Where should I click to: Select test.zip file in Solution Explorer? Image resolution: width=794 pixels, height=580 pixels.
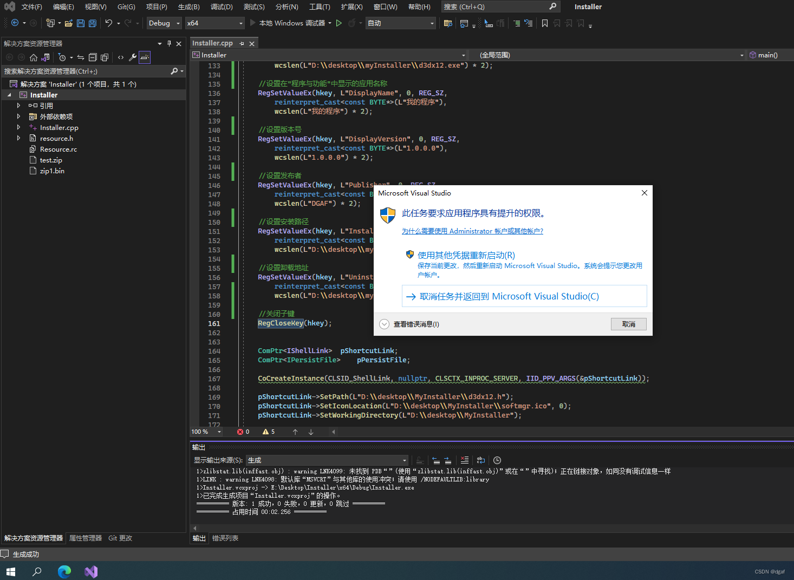pos(51,160)
